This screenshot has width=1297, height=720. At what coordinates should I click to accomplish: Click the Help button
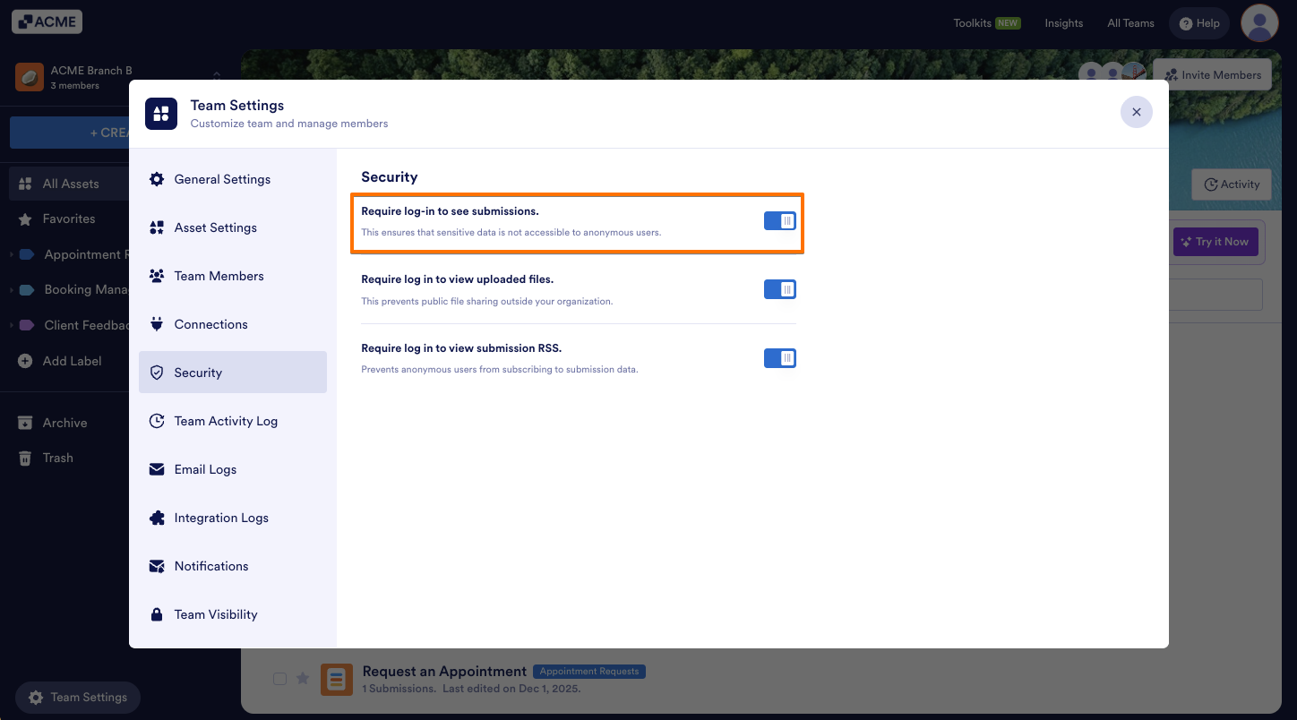1200,23
